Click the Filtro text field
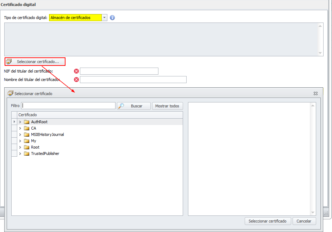This screenshot has width=332, height=232. coord(68,106)
